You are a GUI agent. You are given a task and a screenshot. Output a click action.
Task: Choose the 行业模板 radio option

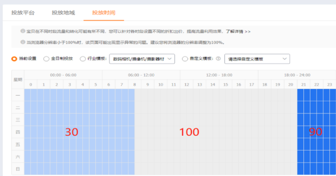[83, 59]
